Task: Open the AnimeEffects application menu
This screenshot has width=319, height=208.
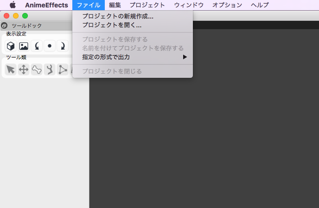Action: point(46,5)
